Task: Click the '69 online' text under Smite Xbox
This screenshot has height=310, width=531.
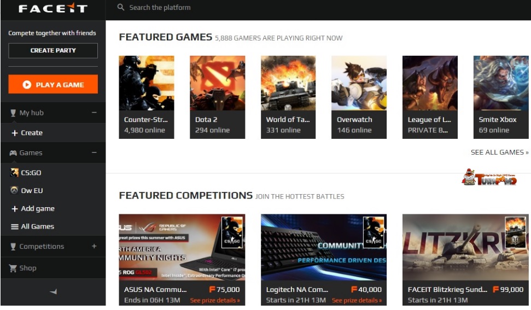Action: [494, 130]
